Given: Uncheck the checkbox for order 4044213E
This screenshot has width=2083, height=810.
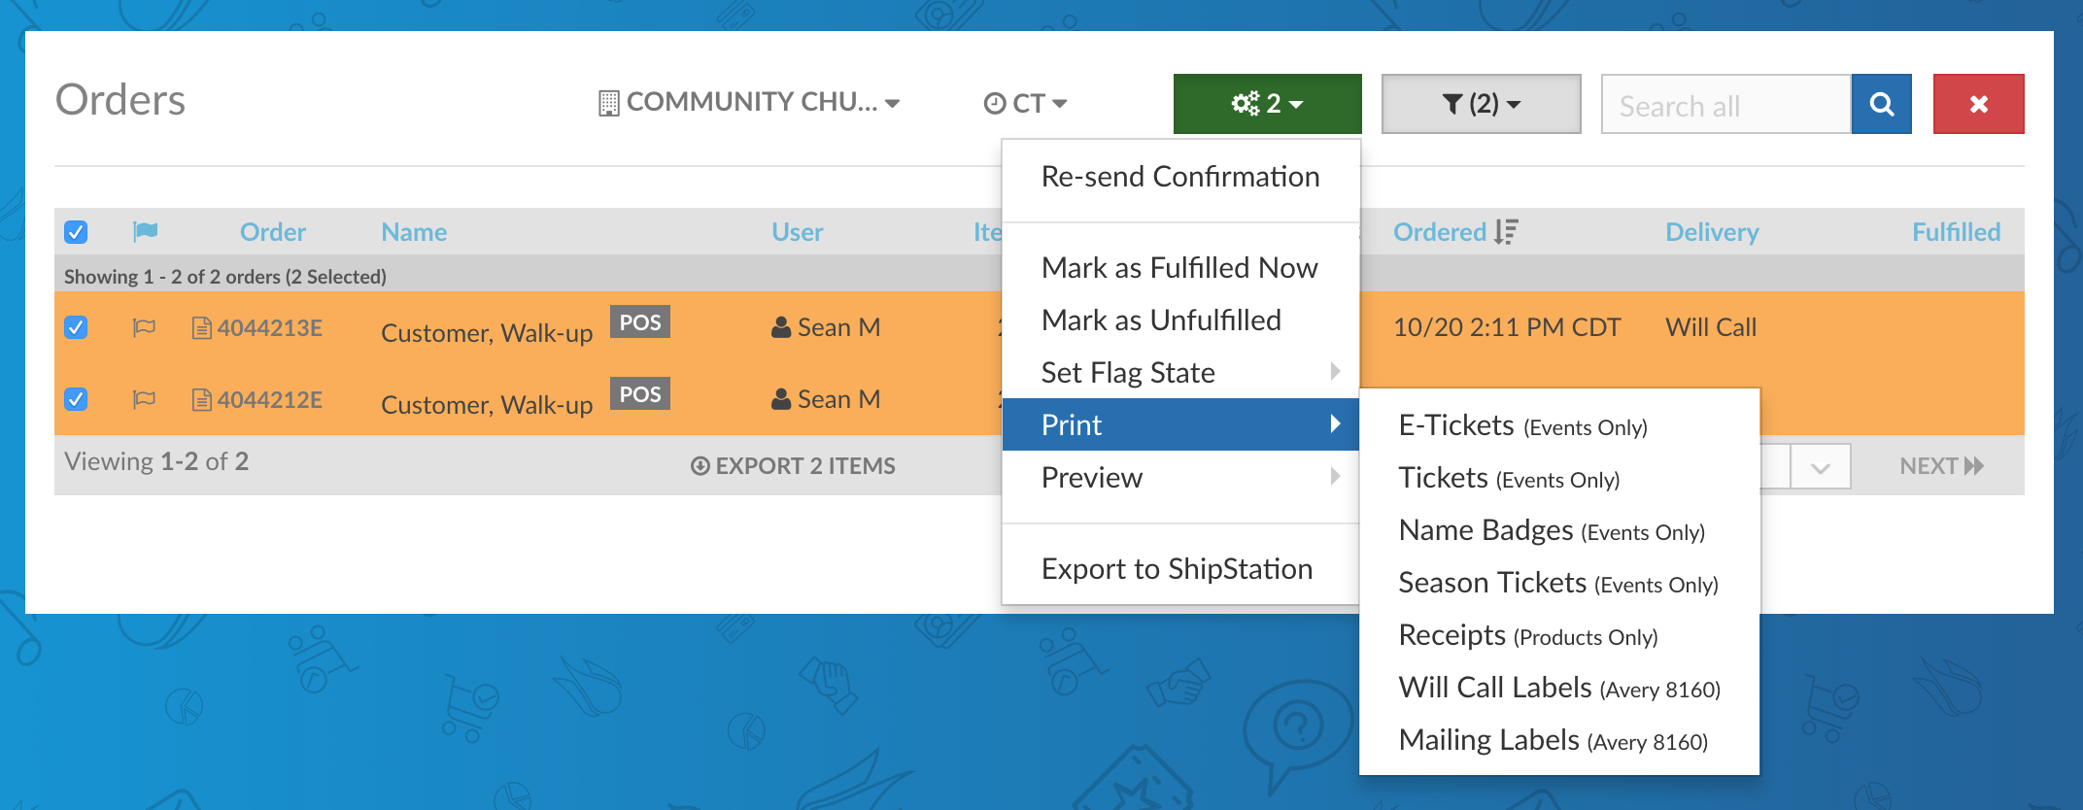Looking at the screenshot, I should 76,327.
